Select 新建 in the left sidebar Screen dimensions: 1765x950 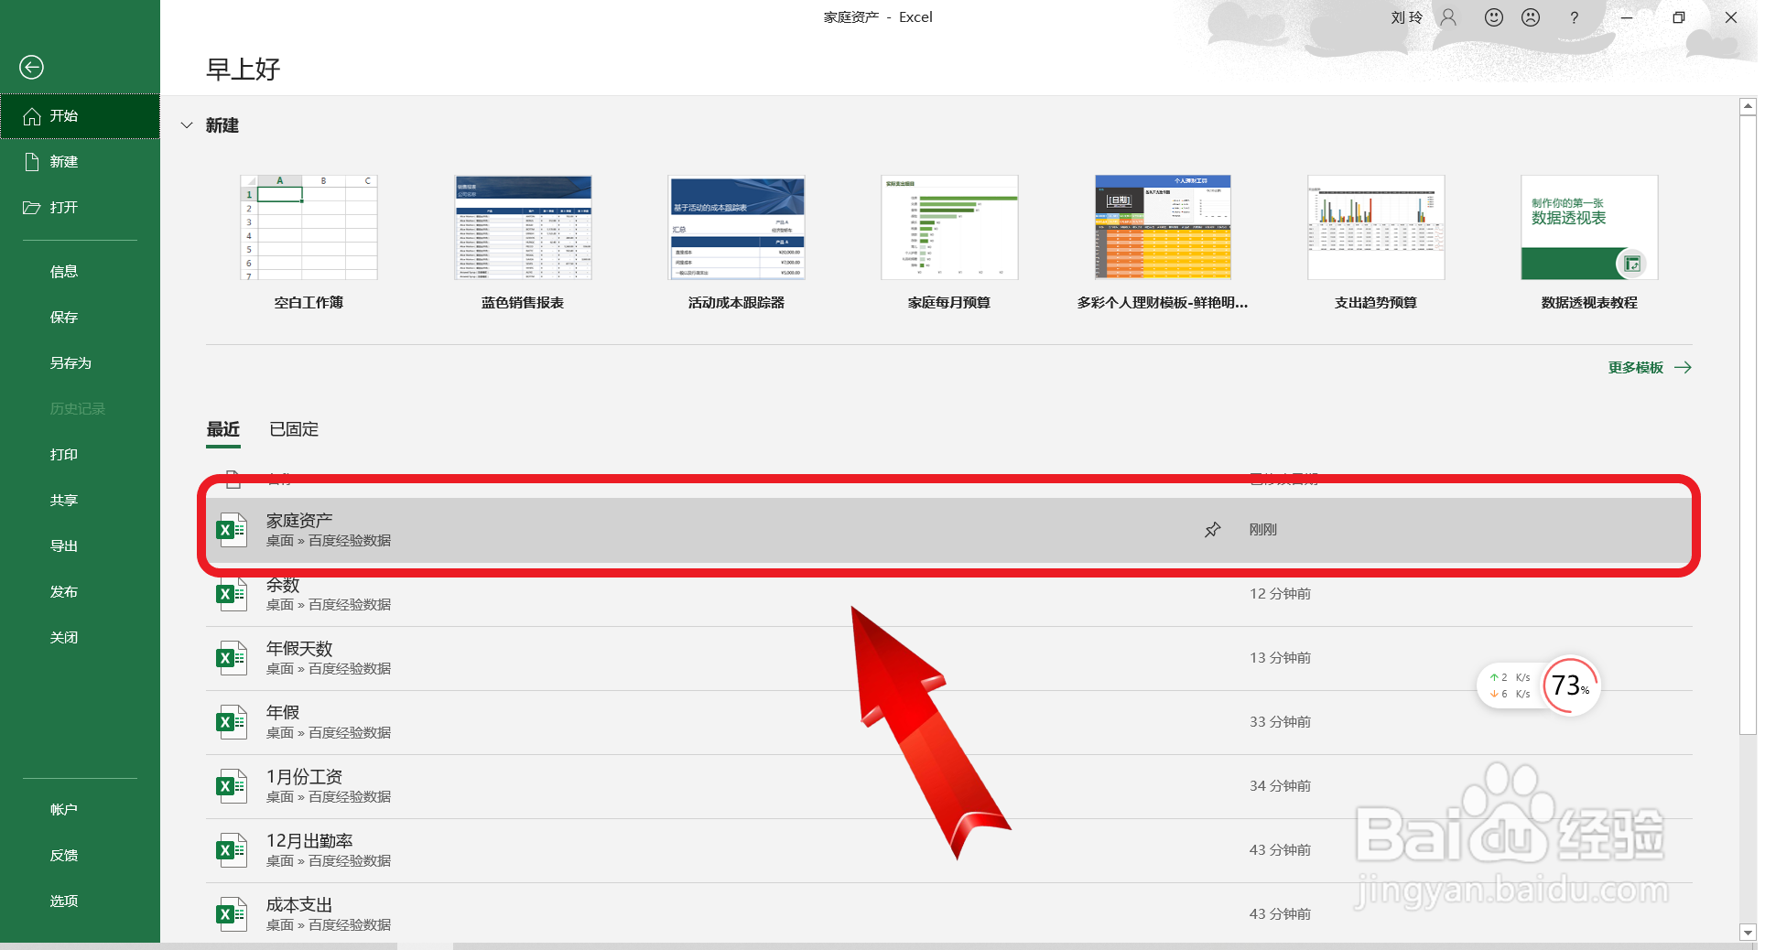(80, 162)
